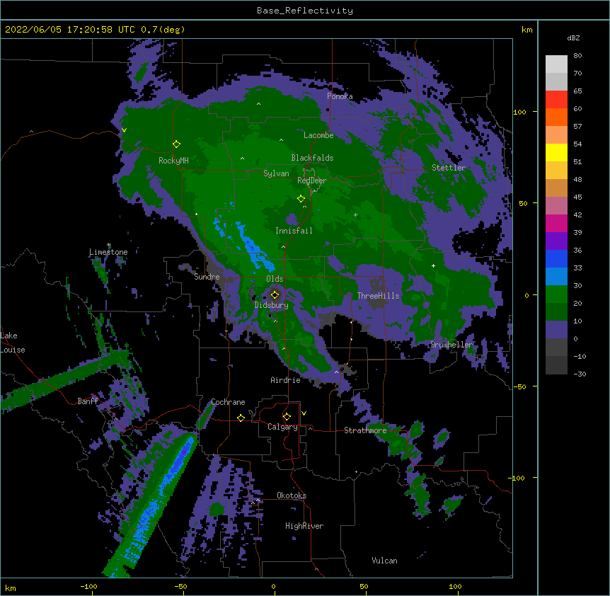Select the slate purple legend swatch below 10
Image resolution: width=610 pixels, height=596 pixels.
pyautogui.click(x=556, y=330)
